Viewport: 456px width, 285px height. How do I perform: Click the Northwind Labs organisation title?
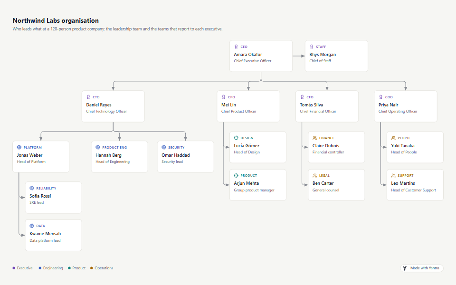click(56, 20)
